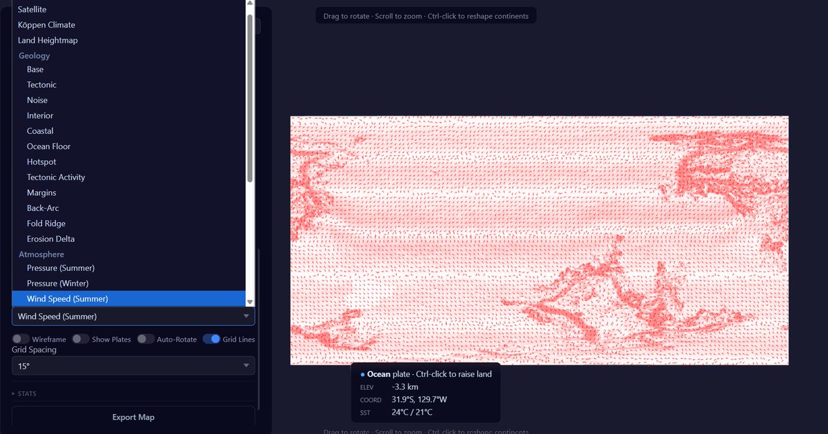Select Tectonic Activity in the list
The width and height of the screenshot is (828, 434).
tap(129, 177)
